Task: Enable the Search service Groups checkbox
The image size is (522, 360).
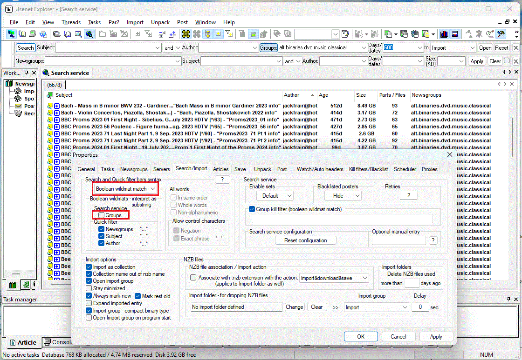Action: pos(101,215)
